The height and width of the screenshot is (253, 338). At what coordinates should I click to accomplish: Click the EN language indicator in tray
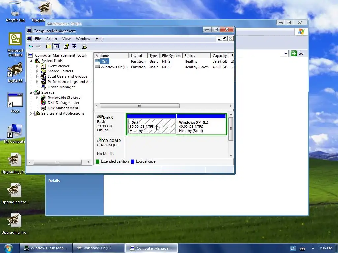click(293, 248)
